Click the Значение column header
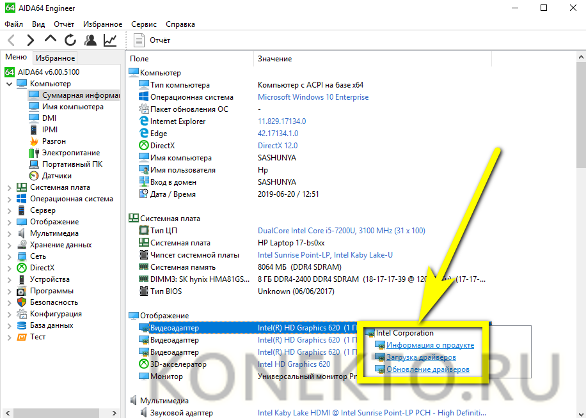Screen dimensions: 586x418 tap(274, 59)
